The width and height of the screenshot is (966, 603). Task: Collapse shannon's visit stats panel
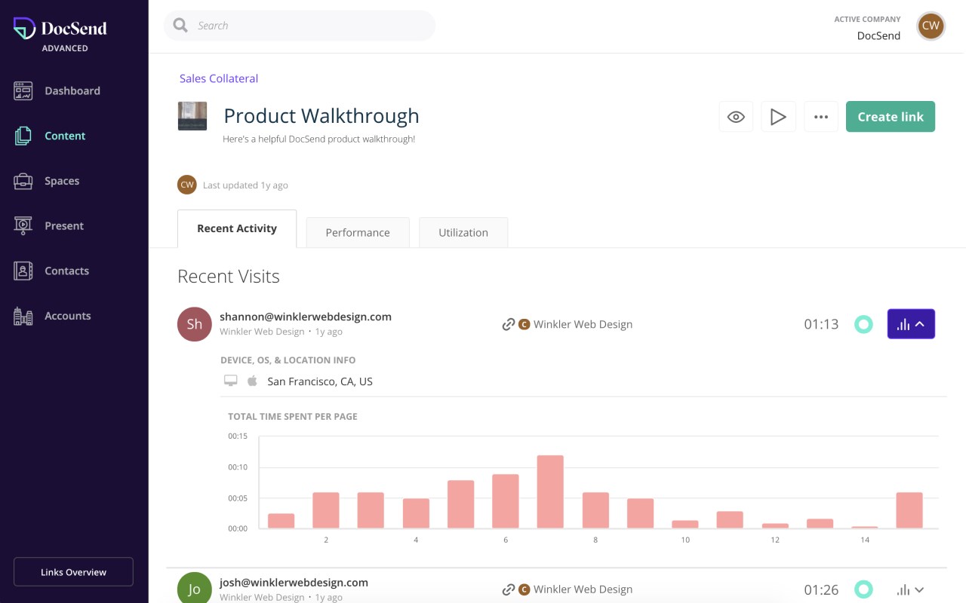tap(911, 324)
